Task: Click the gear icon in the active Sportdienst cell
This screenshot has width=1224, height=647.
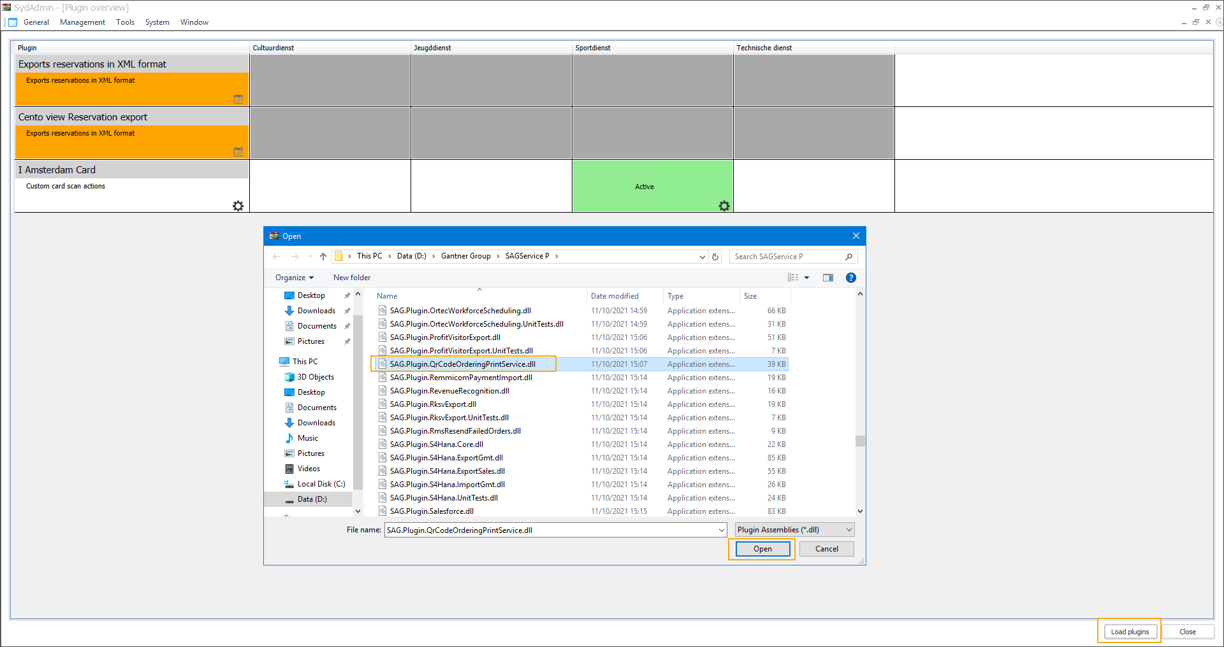Action: tap(724, 206)
